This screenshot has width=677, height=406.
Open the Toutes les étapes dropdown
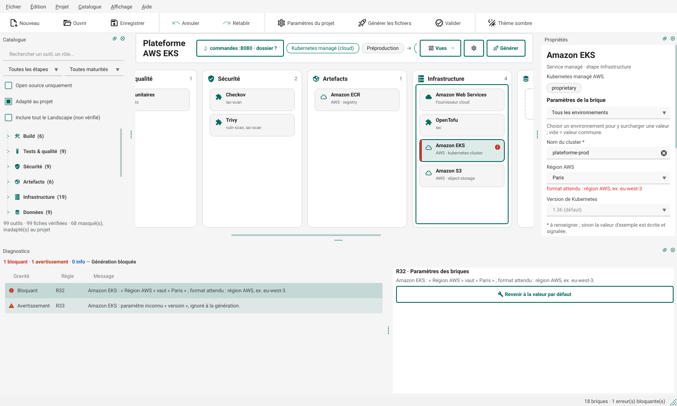coord(33,69)
